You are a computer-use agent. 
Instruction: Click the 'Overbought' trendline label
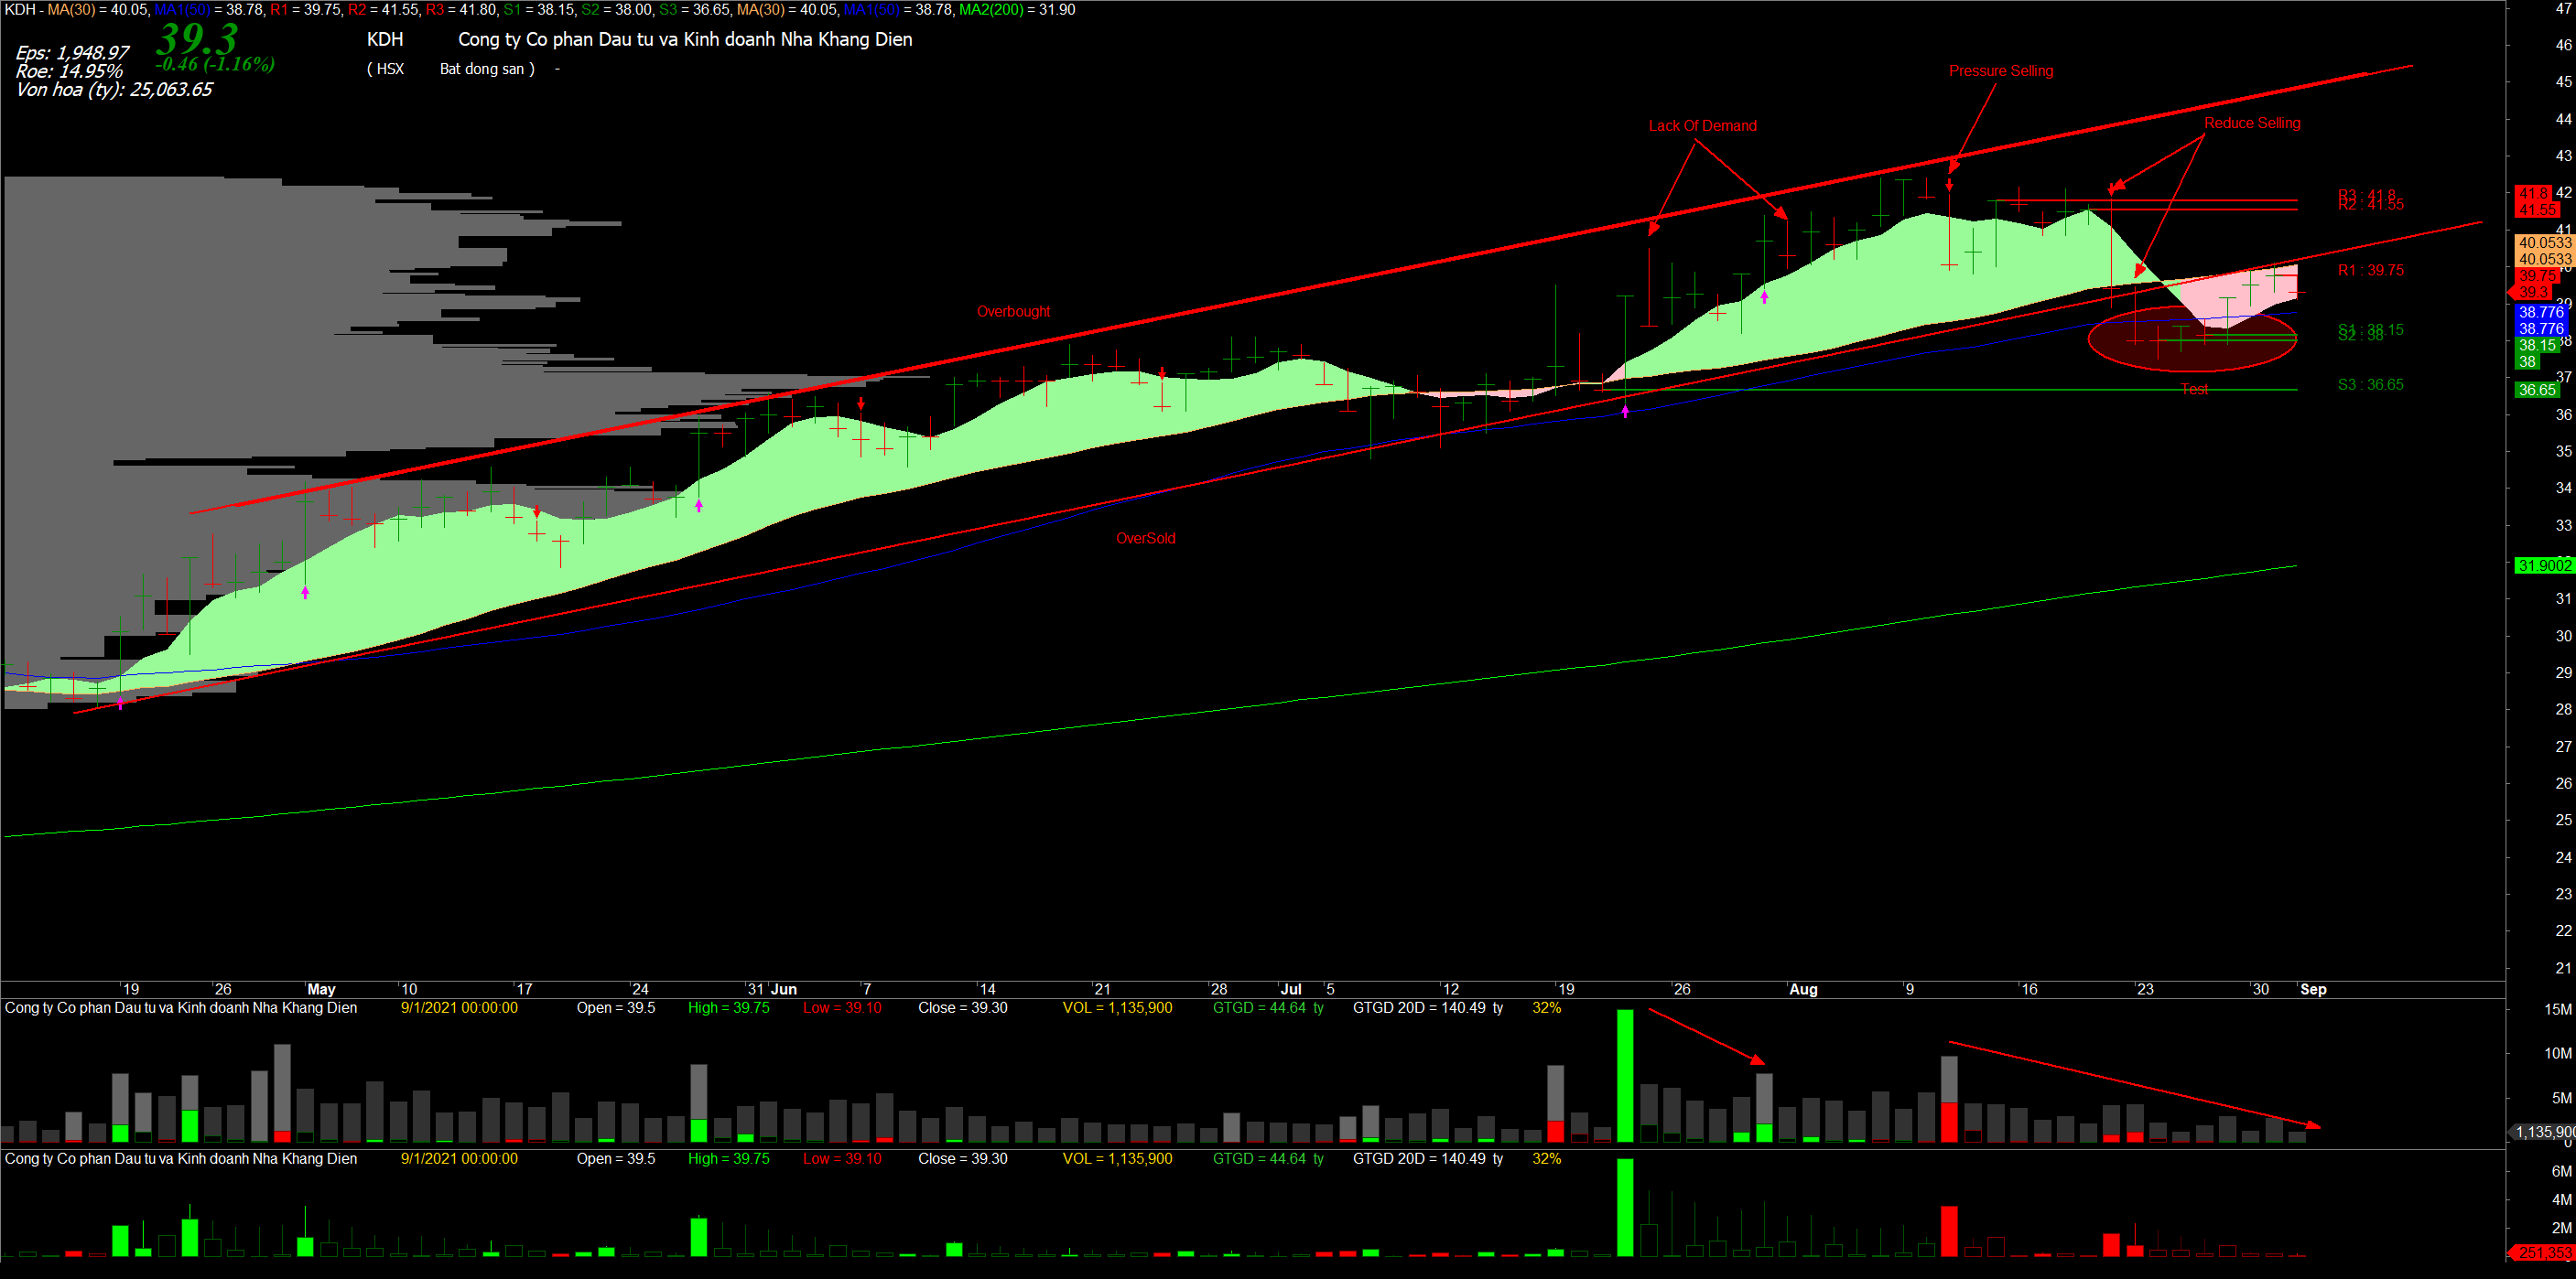1013,312
